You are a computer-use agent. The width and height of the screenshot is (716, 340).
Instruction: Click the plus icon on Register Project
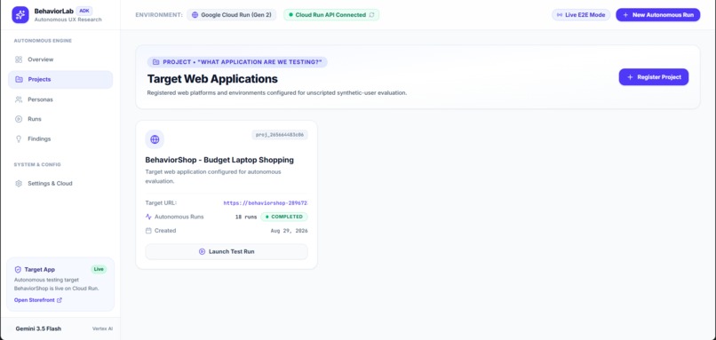pyautogui.click(x=630, y=77)
